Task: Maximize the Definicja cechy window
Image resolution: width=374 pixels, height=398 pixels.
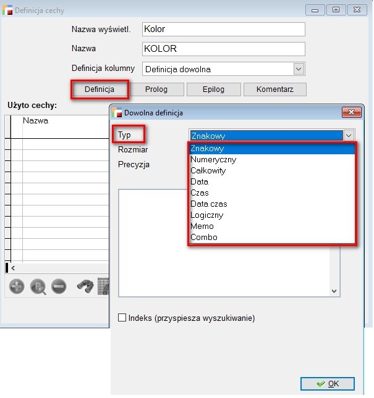Action: 336,10
